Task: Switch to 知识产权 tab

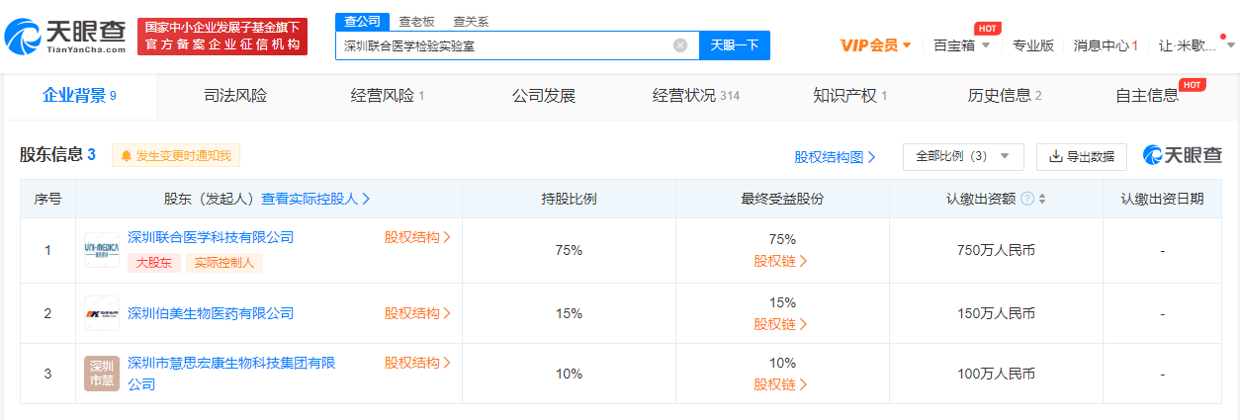Action: (849, 96)
